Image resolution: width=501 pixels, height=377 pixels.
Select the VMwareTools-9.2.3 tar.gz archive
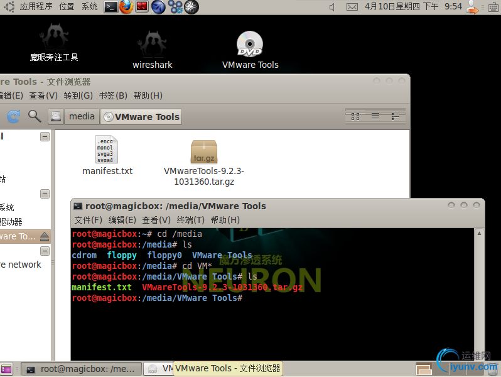click(204, 163)
